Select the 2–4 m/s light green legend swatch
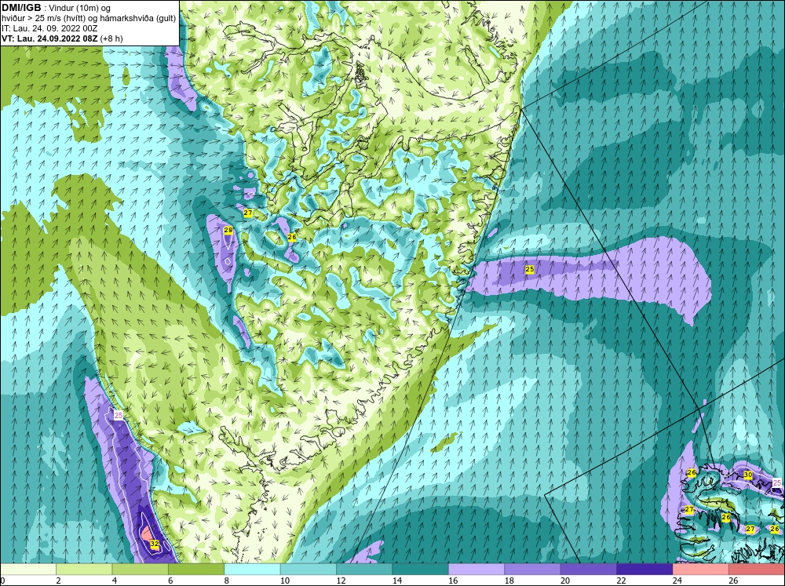The width and height of the screenshot is (785, 586). click(84, 570)
